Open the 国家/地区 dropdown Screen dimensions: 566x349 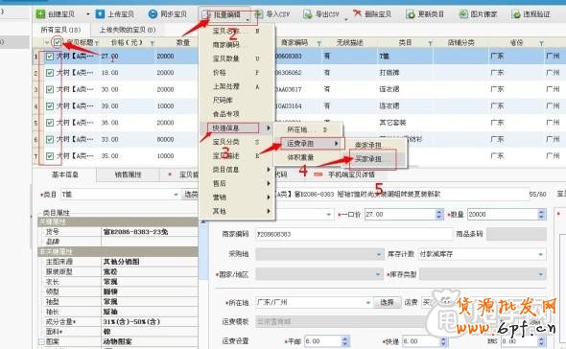[378, 274]
